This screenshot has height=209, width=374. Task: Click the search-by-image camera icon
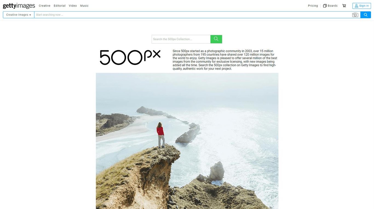355,15
